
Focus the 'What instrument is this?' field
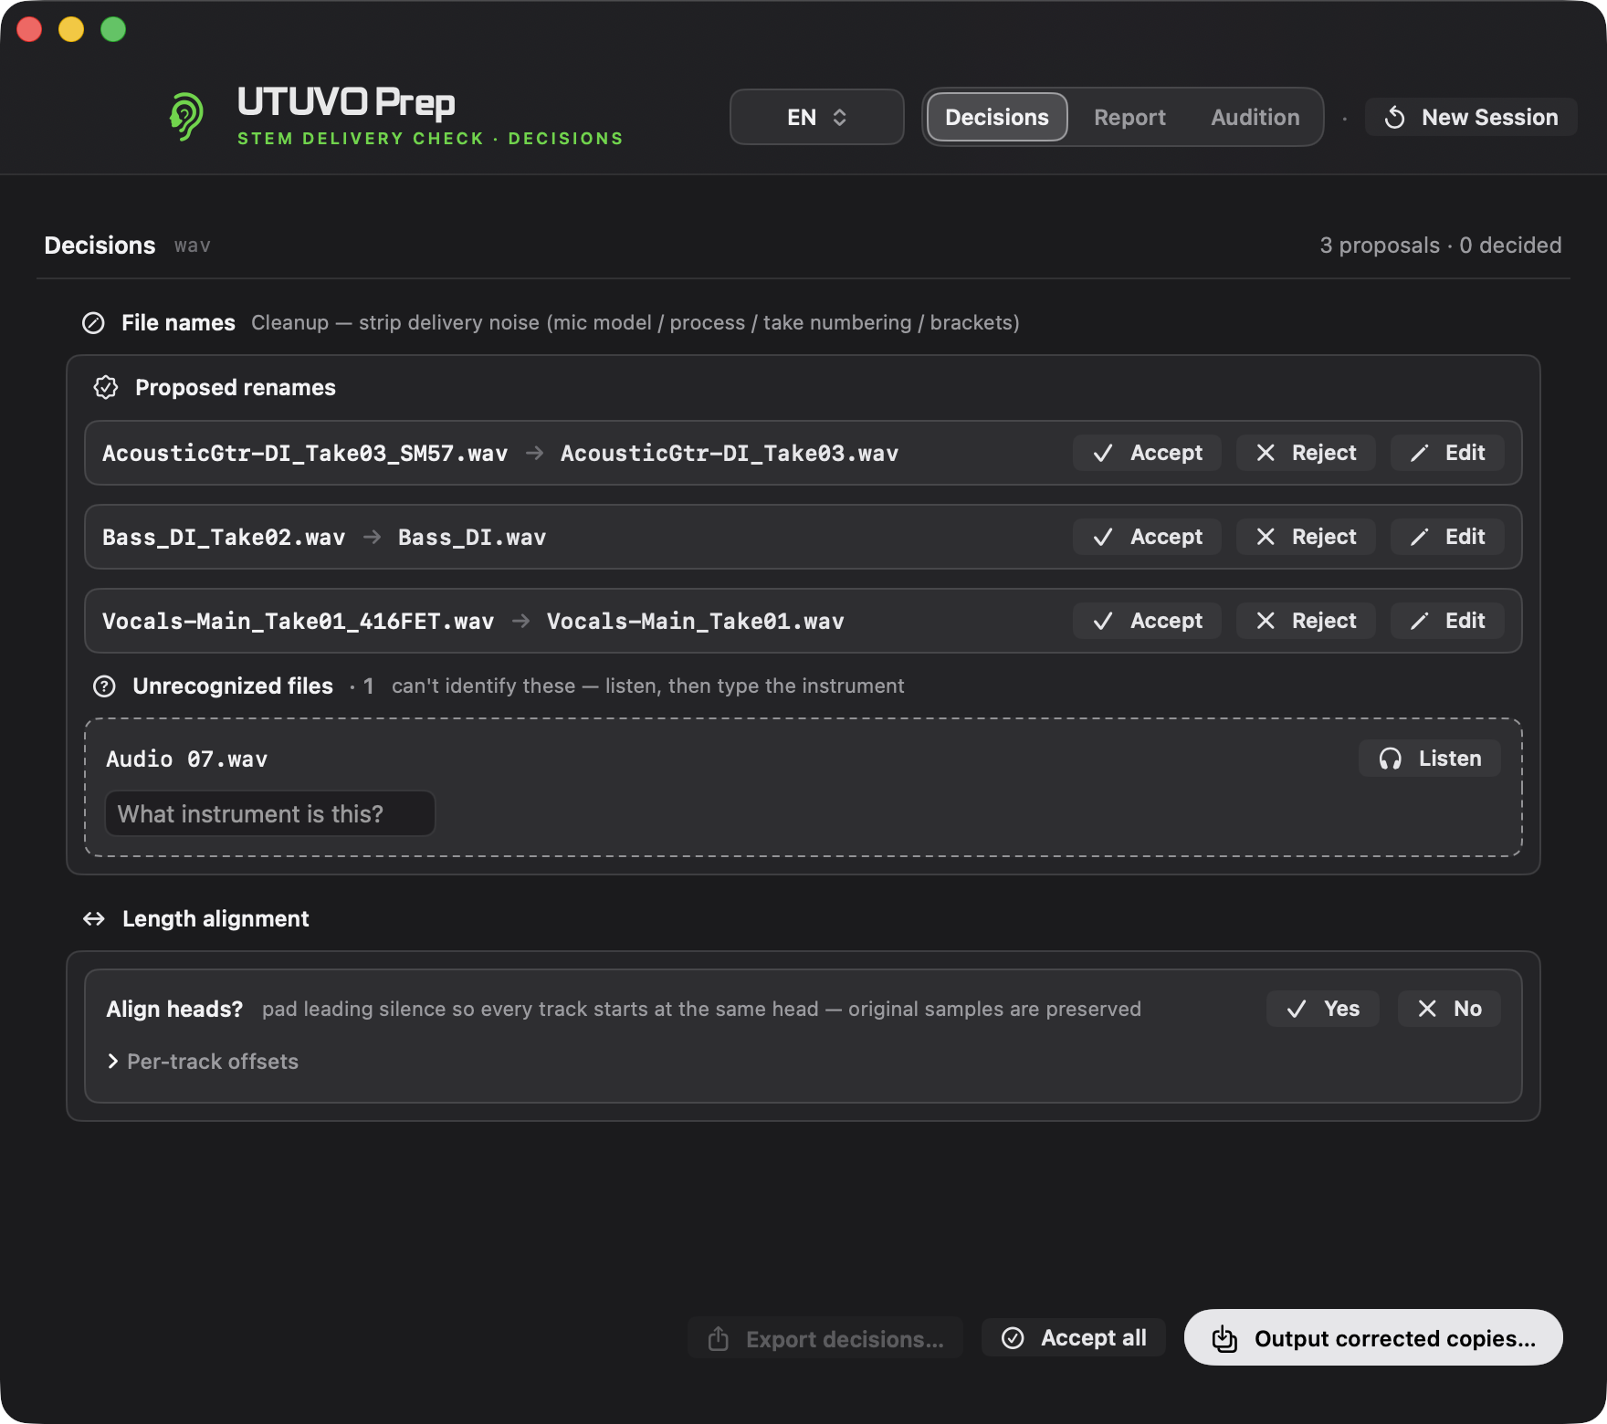(x=269, y=813)
